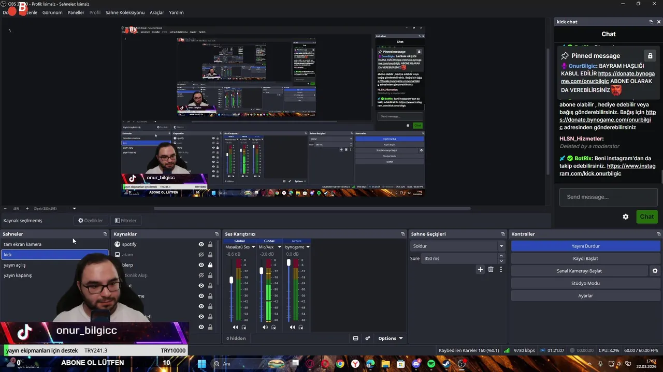
Task: Open the Soldur transition dropdown
Action: [x=457, y=246]
